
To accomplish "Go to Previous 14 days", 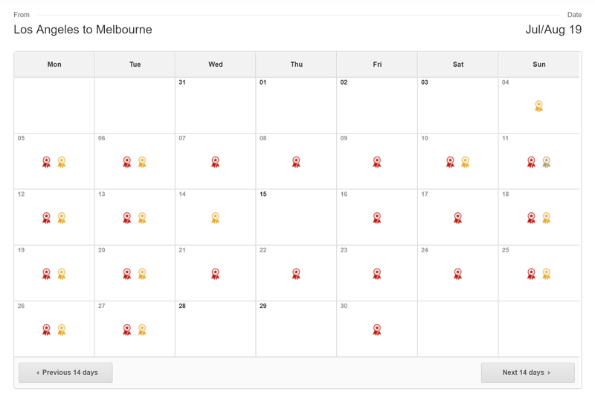I will click(65, 373).
